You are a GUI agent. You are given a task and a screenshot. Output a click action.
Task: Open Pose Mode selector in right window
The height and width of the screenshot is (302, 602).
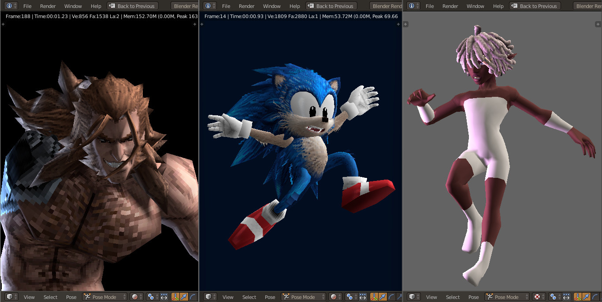pos(507,297)
